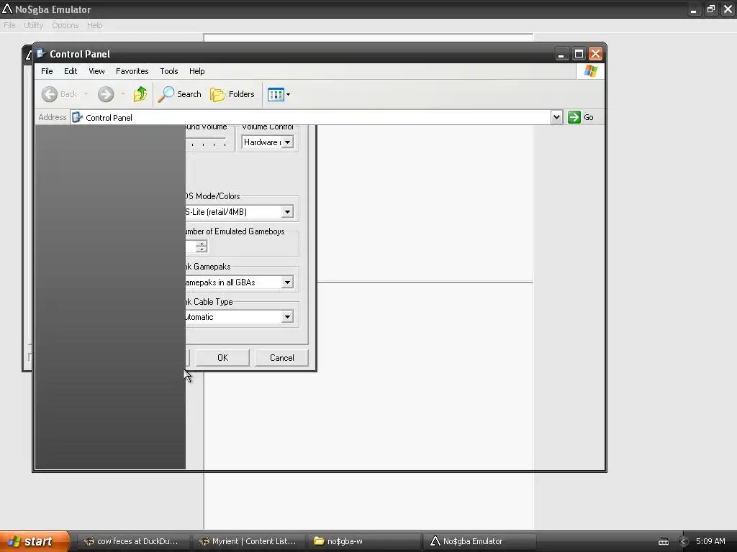Close the Control Panel window
Screen dimensions: 737x552
tap(595, 54)
